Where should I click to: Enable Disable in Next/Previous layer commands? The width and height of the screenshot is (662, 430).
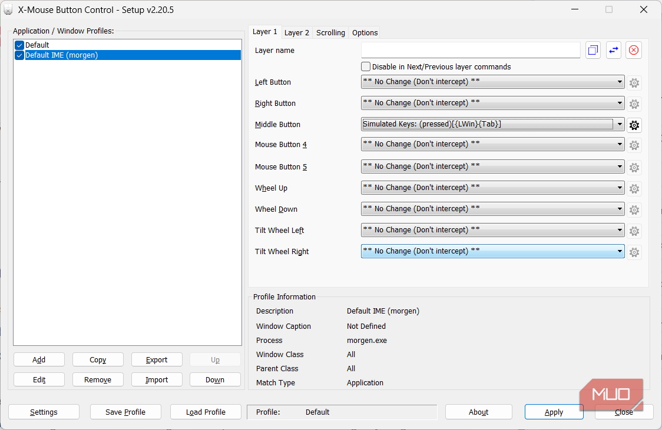pos(366,66)
